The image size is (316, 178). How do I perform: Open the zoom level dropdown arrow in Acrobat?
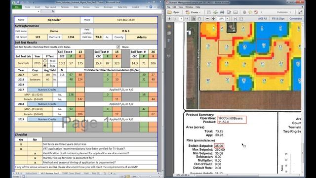coord(227,19)
